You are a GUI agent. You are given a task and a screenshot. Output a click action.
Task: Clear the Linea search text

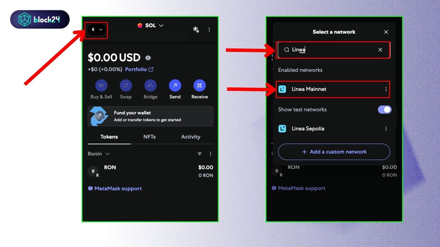click(380, 50)
